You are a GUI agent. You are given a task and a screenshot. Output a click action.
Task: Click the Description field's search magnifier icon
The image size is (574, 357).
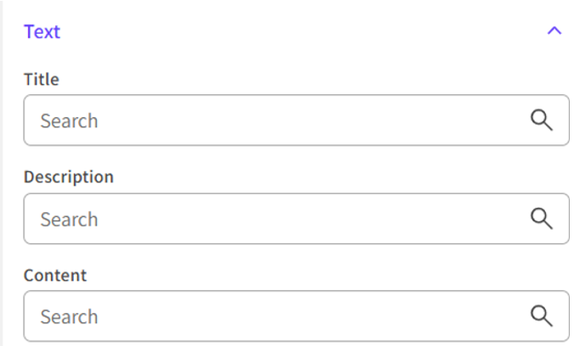click(x=542, y=218)
